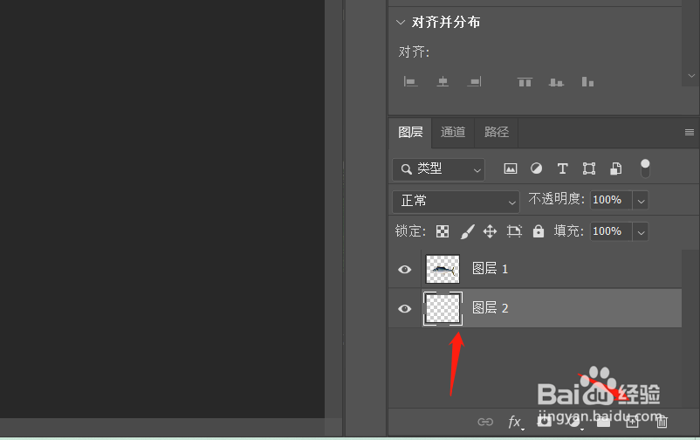
Task: Align right edges icon
Action: point(475,82)
